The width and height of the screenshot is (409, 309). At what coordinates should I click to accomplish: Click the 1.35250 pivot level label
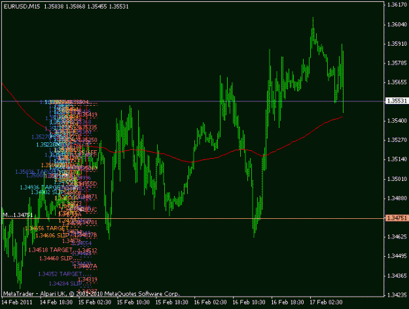[88, 140]
